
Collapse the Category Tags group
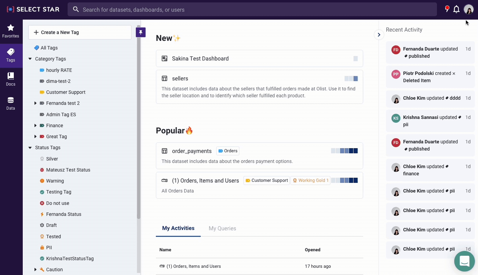[x=30, y=59]
